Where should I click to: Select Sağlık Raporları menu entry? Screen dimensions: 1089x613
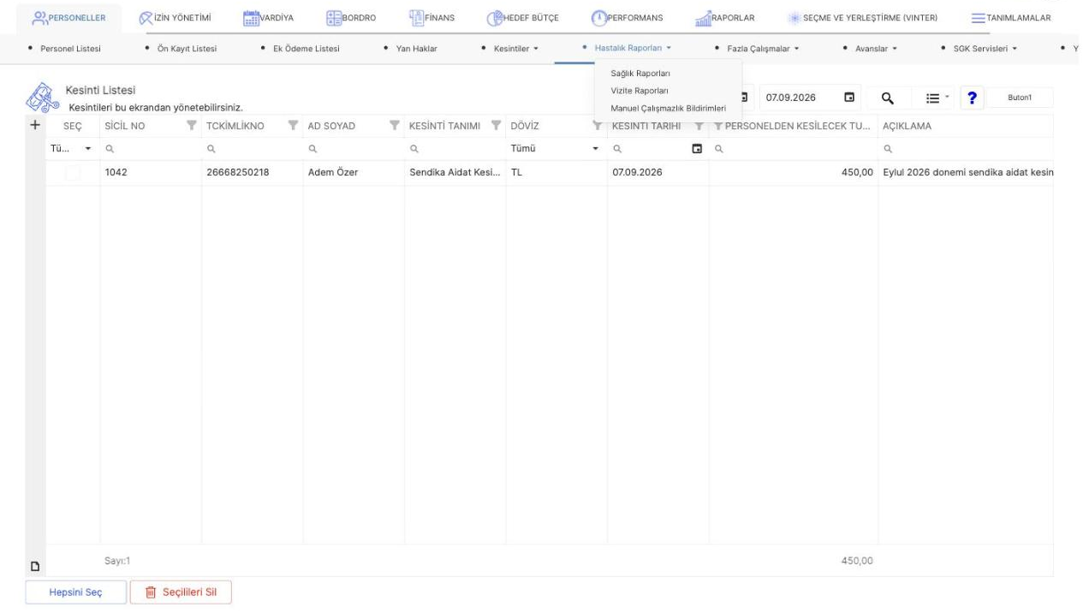(640, 74)
